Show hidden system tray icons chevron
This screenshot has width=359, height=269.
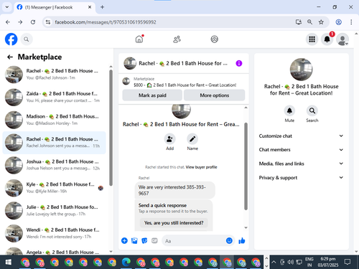click(x=274, y=262)
